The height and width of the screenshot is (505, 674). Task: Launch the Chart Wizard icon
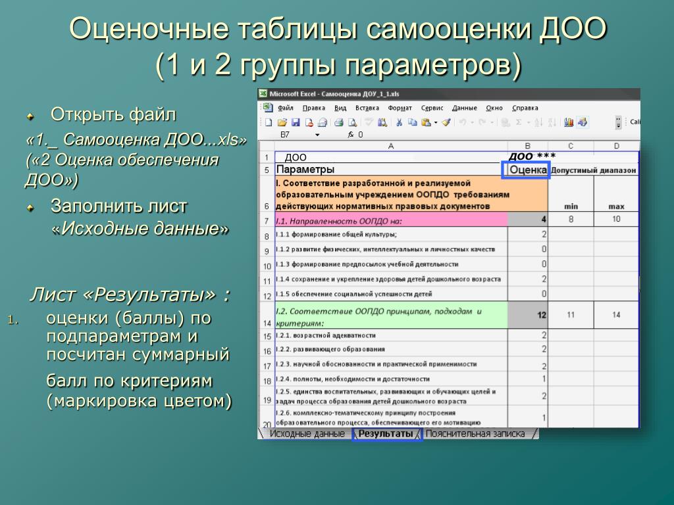click(x=569, y=122)
